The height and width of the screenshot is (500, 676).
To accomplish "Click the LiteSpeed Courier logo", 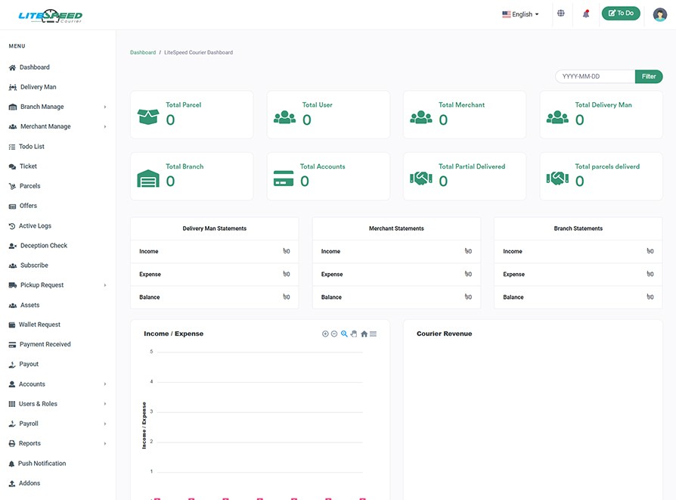I will pyautogui.click(x=50, y=15).
